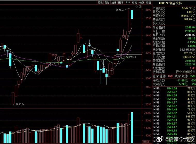Open the small icon after 行业 成份股
The width and height of the screenshot is (196, 144).
point(194,72)
